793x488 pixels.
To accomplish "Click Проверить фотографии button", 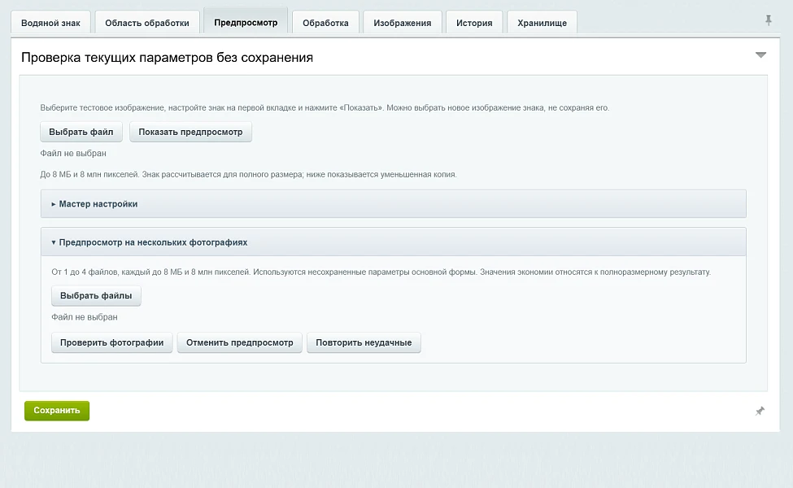I will [111, 343].
